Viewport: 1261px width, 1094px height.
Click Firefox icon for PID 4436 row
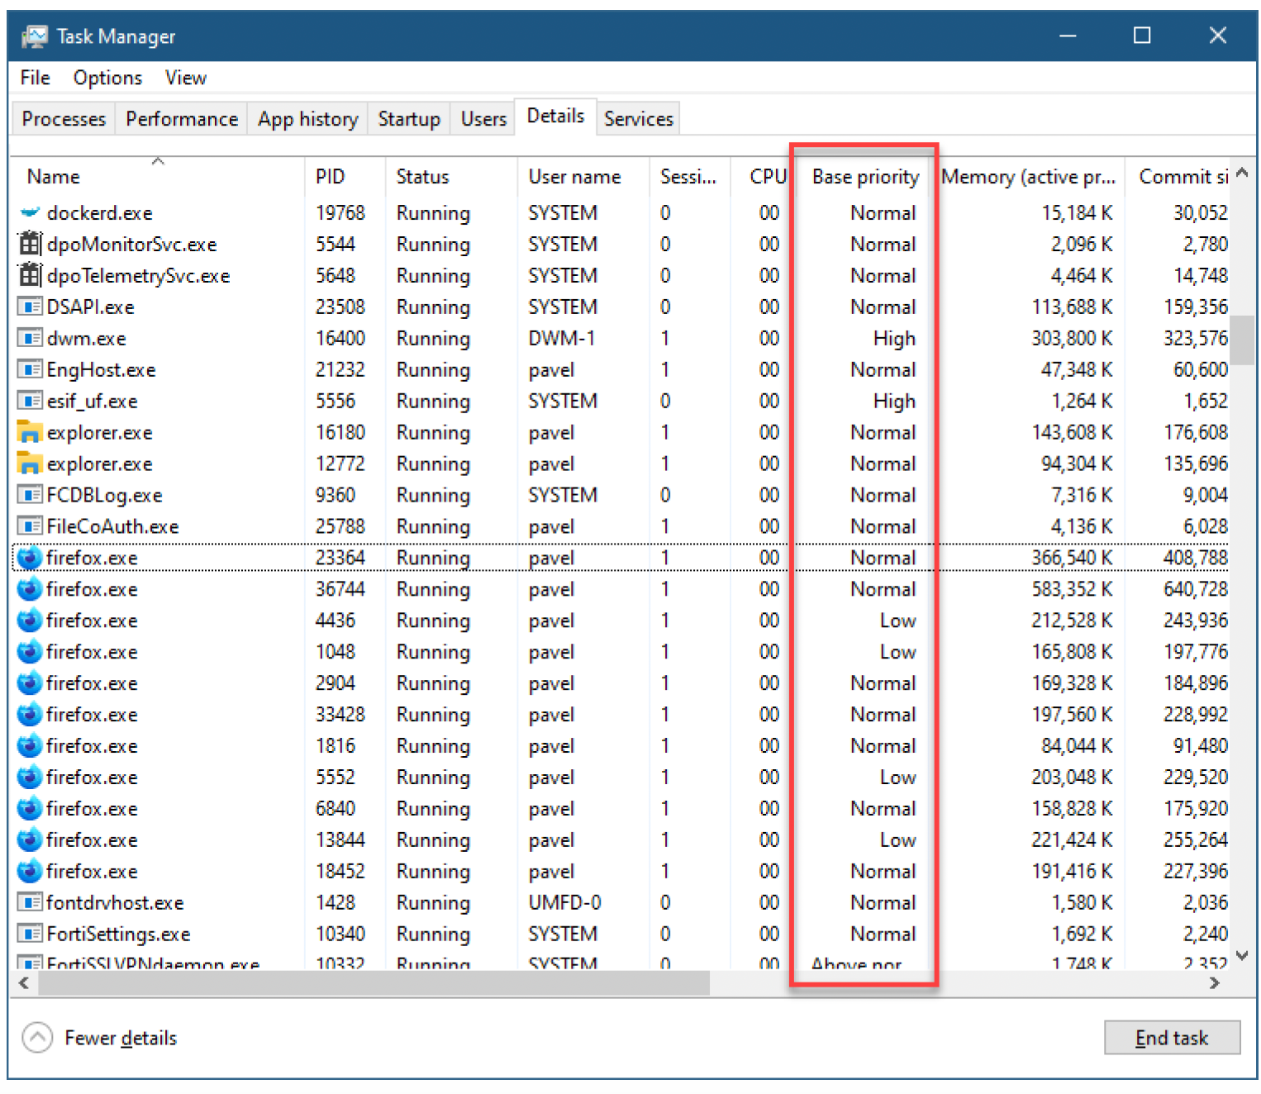30,621
